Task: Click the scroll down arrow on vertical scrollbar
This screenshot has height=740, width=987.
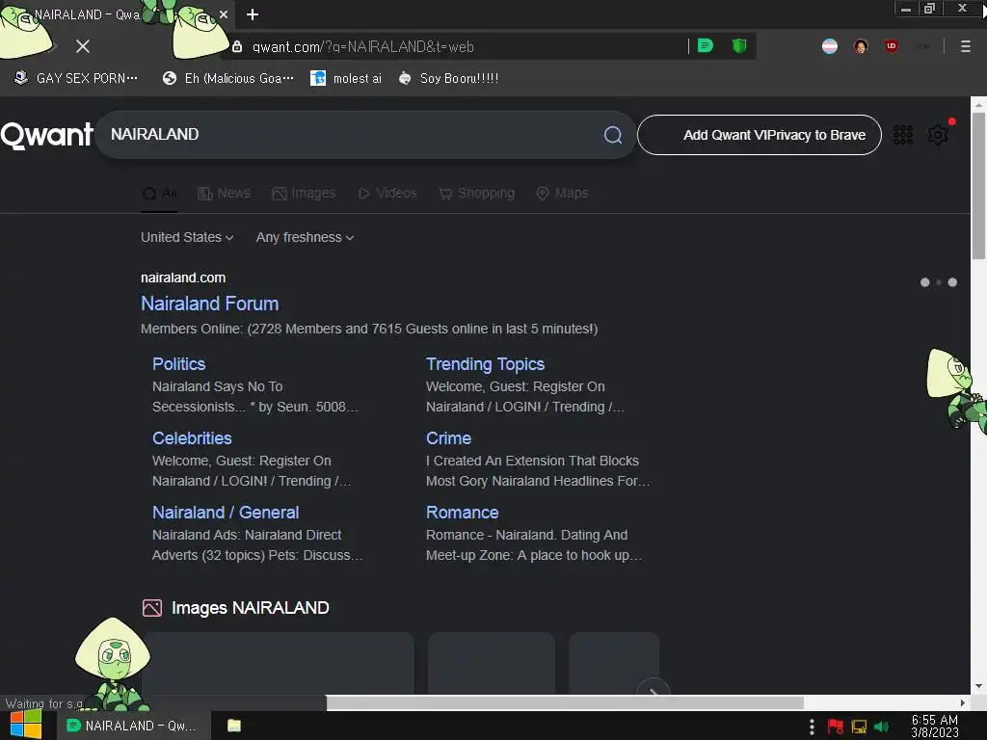Action: tap(978, 686)
